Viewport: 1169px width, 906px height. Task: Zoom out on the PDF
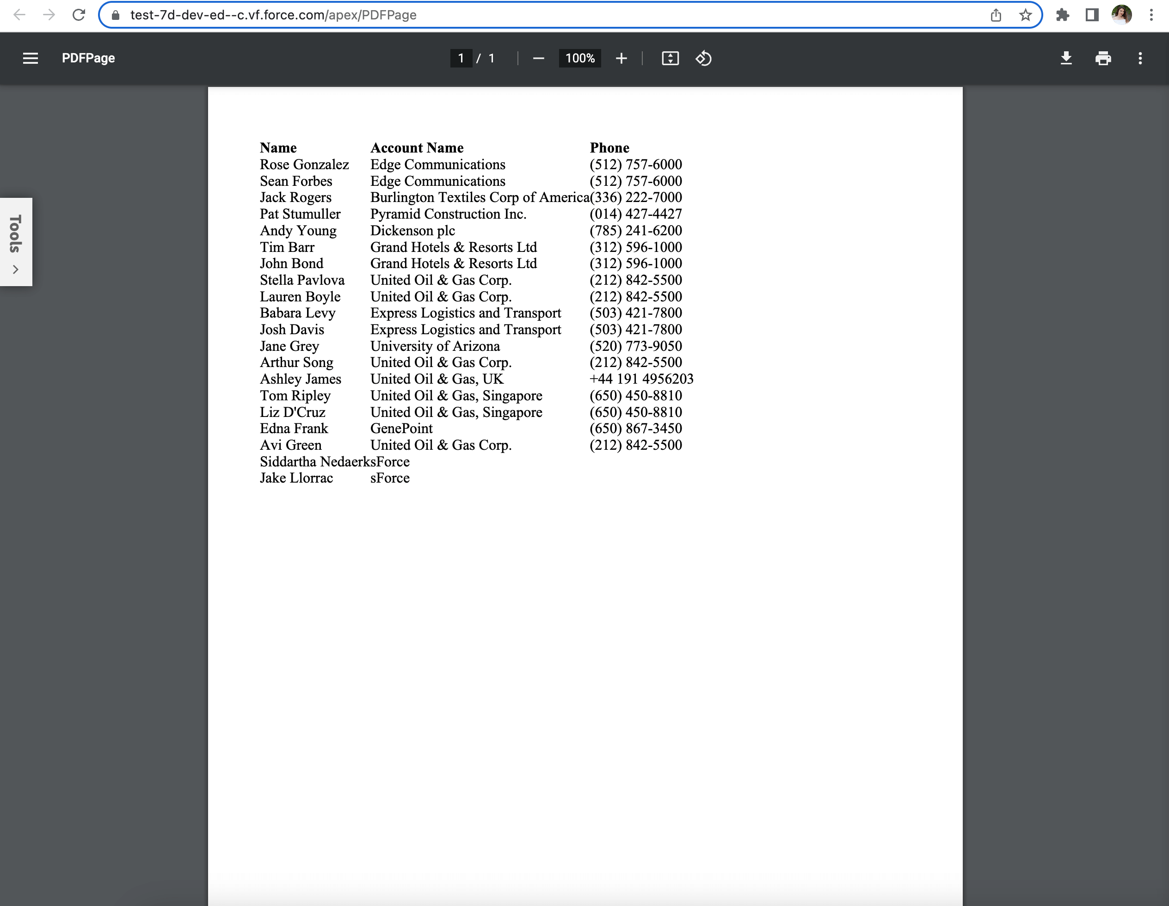(x=538, y=58)
